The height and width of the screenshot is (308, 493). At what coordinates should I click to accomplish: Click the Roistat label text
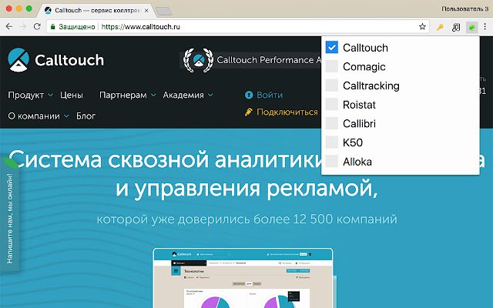pos(359,105)
